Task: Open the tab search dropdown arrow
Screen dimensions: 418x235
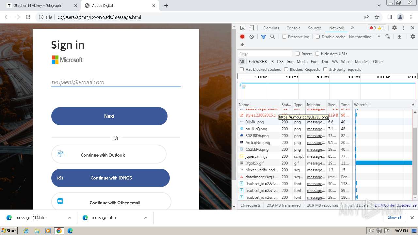Action: [379, 6]
